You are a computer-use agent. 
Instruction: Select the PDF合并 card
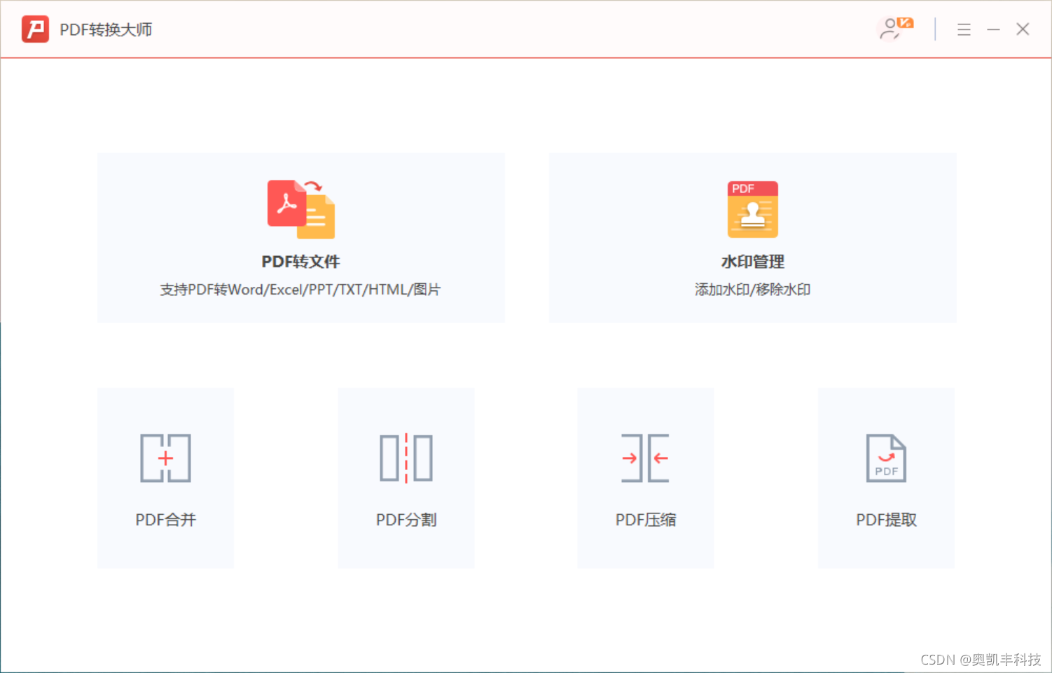click(x=165, y=478)
